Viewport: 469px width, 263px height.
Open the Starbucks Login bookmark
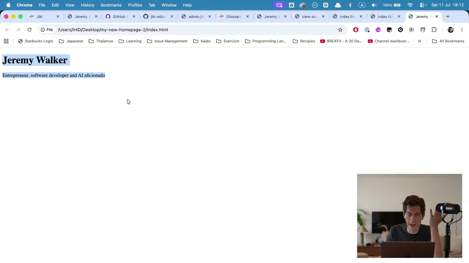[x=35, y=41]
